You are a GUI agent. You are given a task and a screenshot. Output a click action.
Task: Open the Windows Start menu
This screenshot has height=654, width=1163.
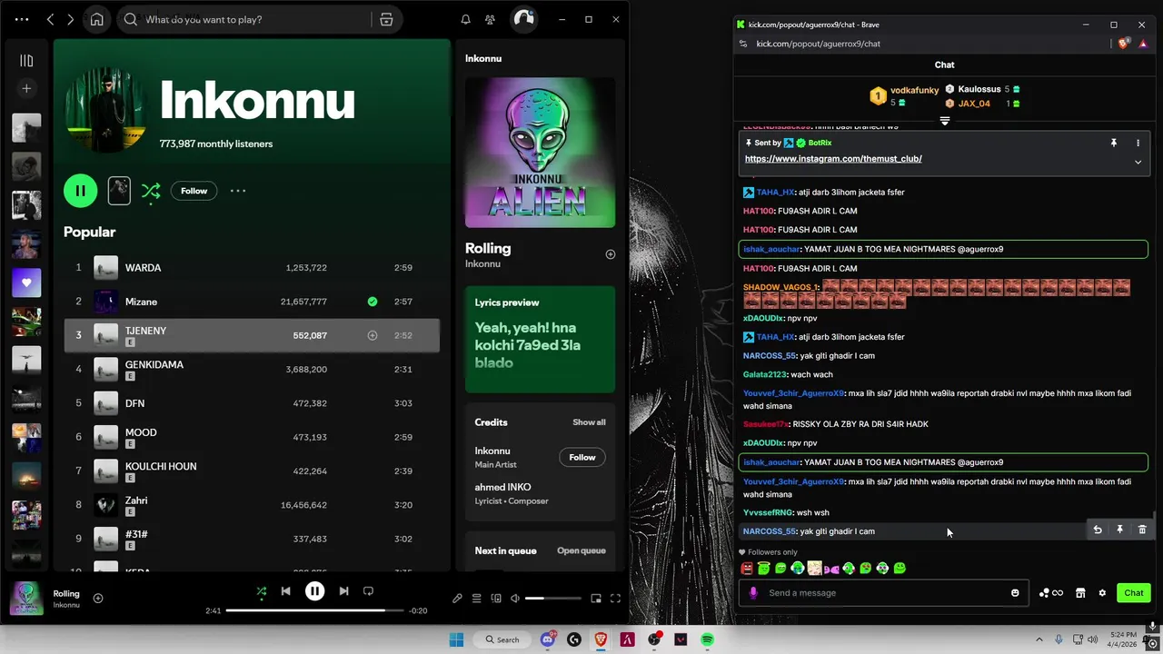pos(456,639)
